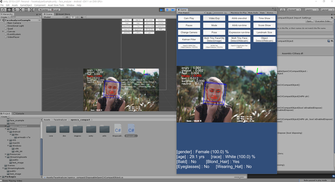335x182 pixels.
Task: Adjust the Game view Scale slider
Action: click(218, 13)
